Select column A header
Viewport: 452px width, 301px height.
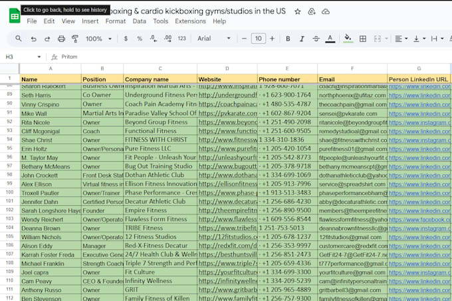coord(51,69)
